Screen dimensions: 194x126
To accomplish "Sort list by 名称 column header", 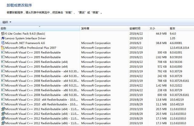I will click(x=39, y=28).
